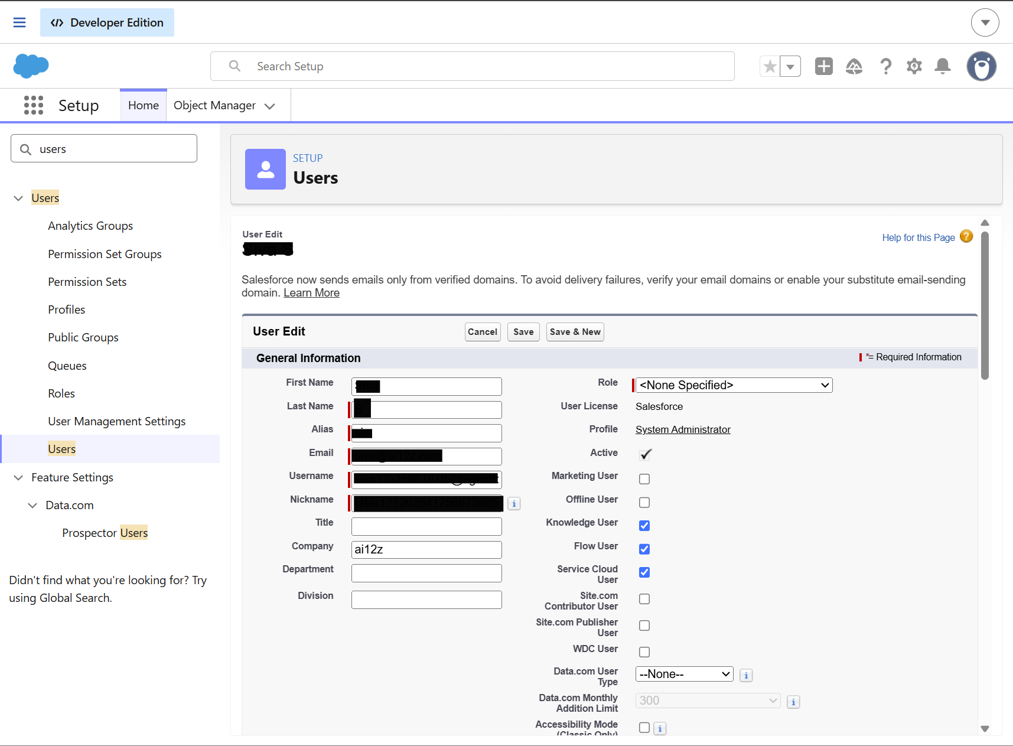Open User Management Settings in sidebar
Image resolution: width=1013 pixels, height=746 pixels.
pos(117,421)
